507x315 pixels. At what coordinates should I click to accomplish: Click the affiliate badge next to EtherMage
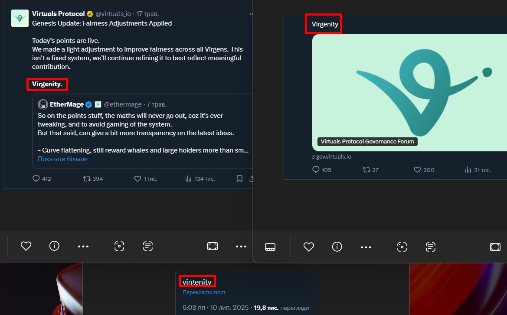[x=98, y=104]
